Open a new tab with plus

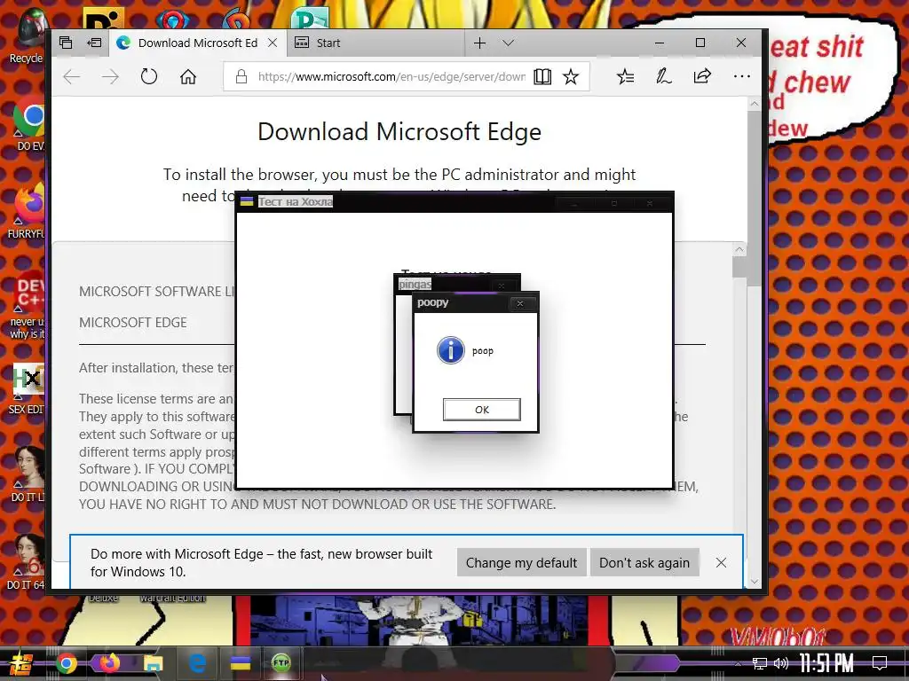(480, 43)
